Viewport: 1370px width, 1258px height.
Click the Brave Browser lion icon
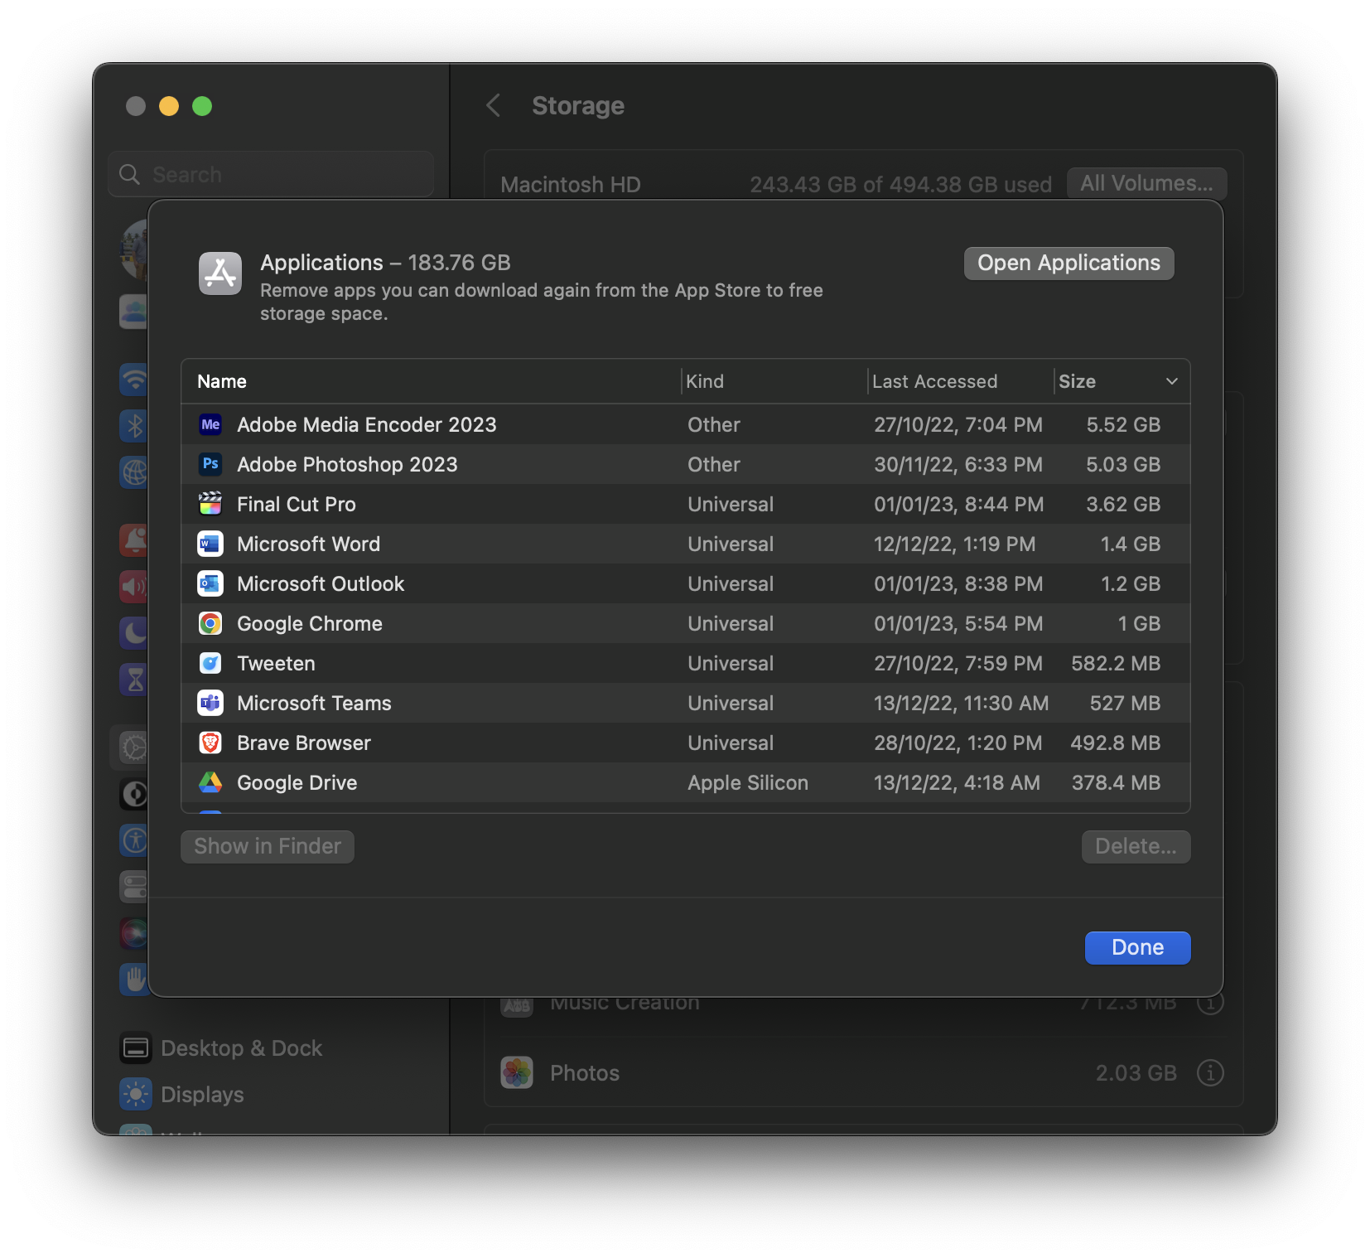pyautogui.click(x=210, y=743)
